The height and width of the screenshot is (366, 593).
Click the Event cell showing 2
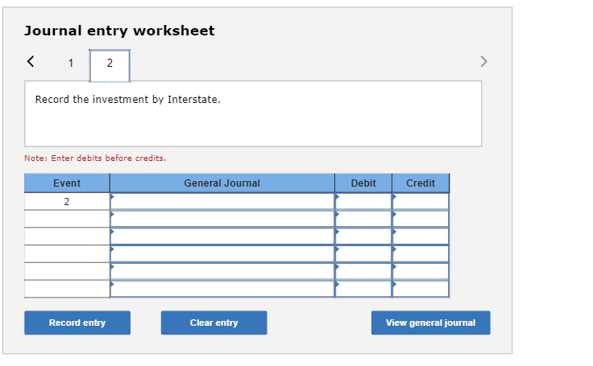tap(67, 202)
